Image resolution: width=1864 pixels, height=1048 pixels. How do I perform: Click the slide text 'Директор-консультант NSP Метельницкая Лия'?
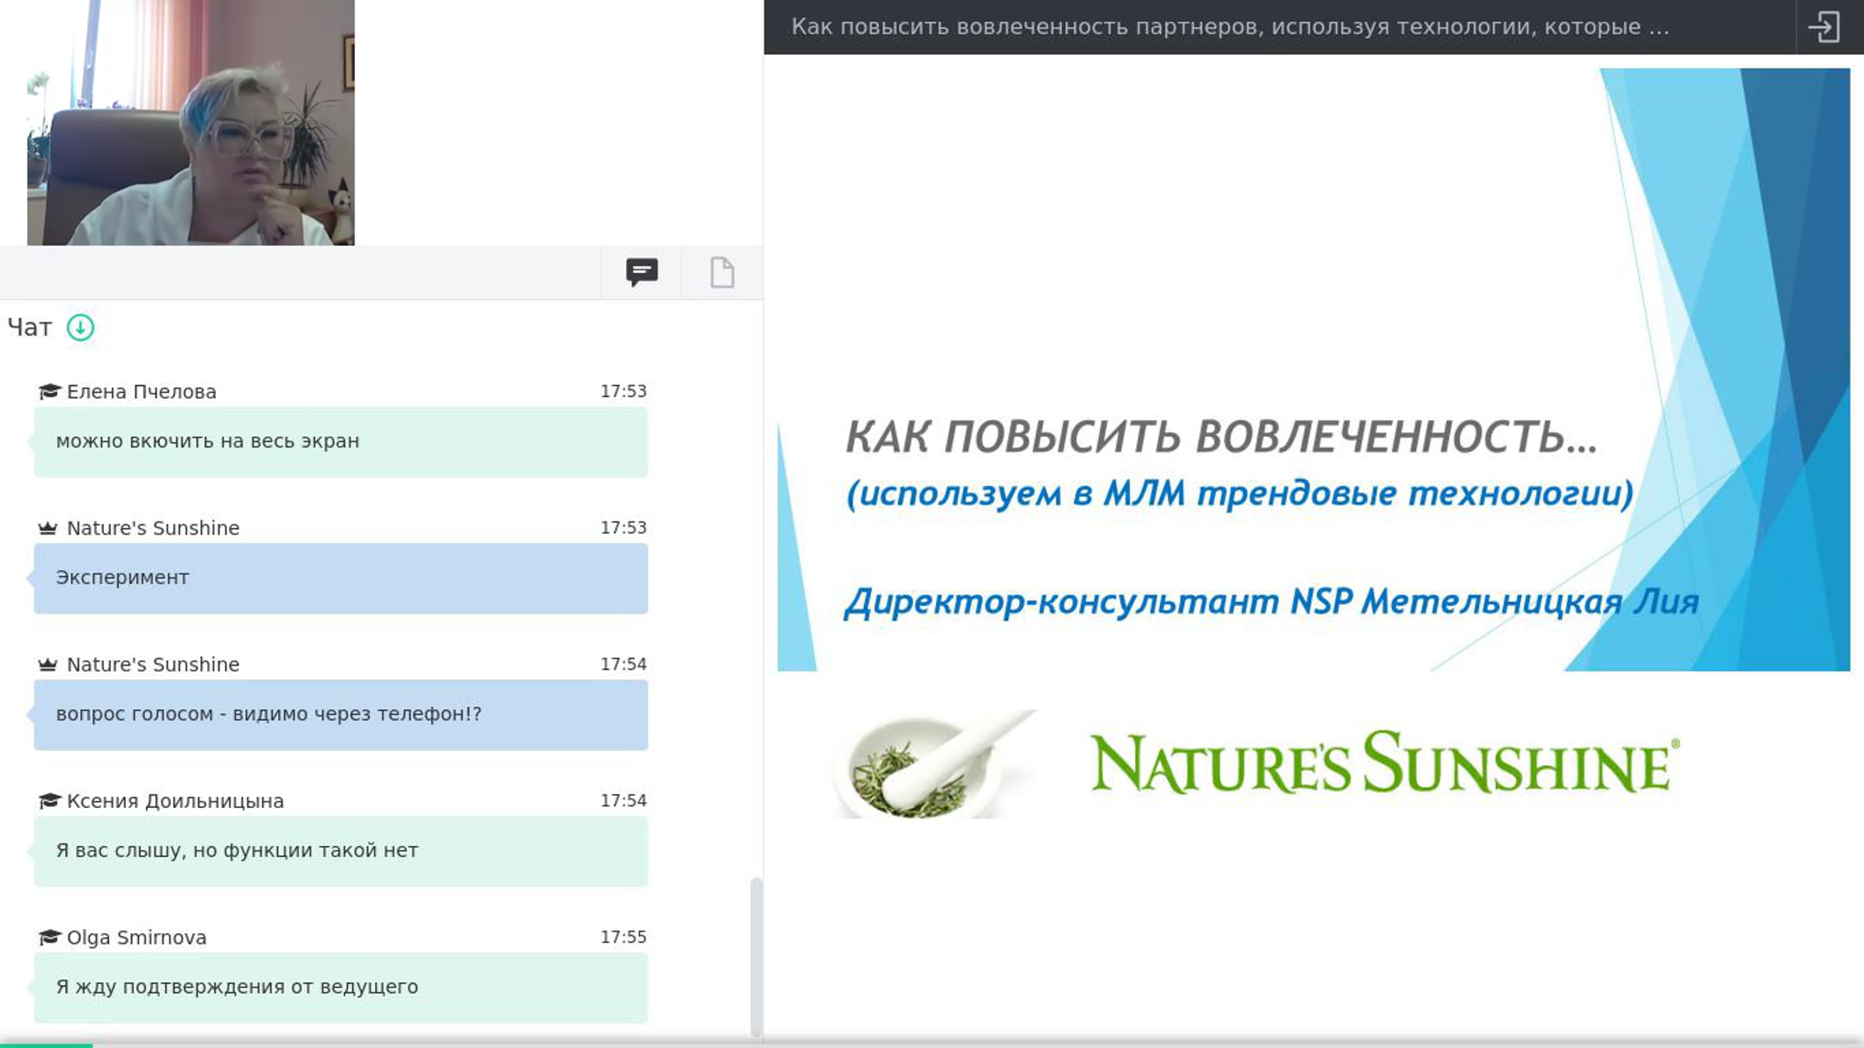click(x=1272, y=602)
